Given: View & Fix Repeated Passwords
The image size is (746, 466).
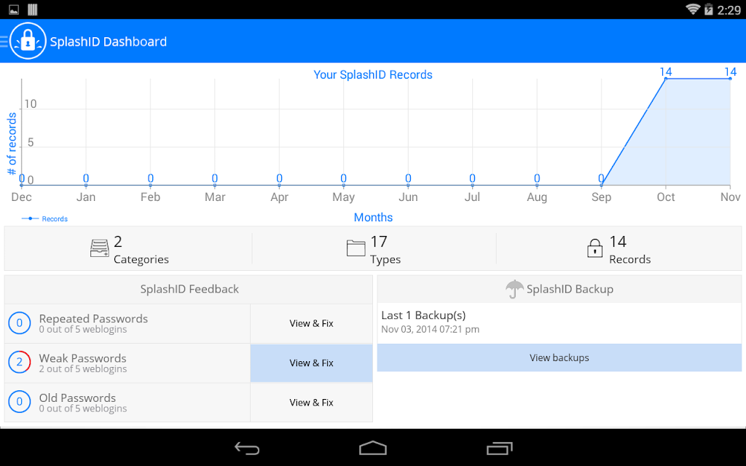Looking at the screenshot, I should 312,323.
